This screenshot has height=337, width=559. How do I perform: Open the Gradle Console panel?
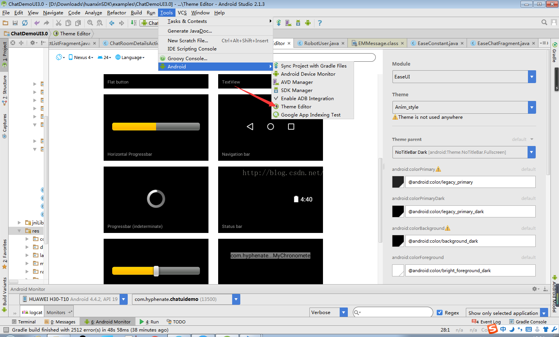tap(528, 322)
